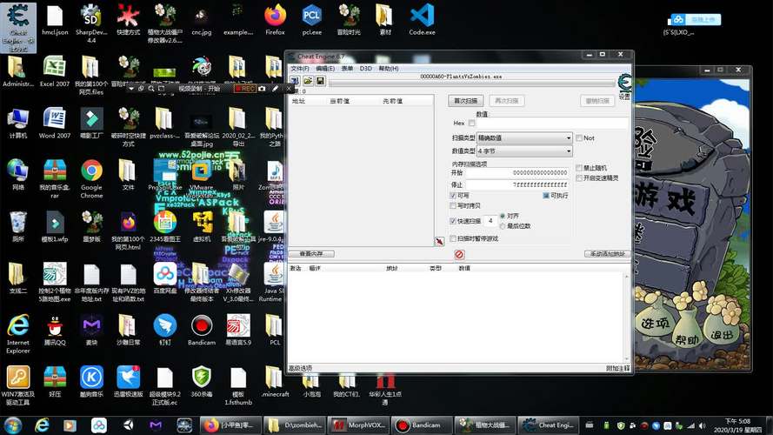Viewport: 773px width, 435px height.
Task: Open Google Chrome desktop shortcut
Action: (91, 171)
